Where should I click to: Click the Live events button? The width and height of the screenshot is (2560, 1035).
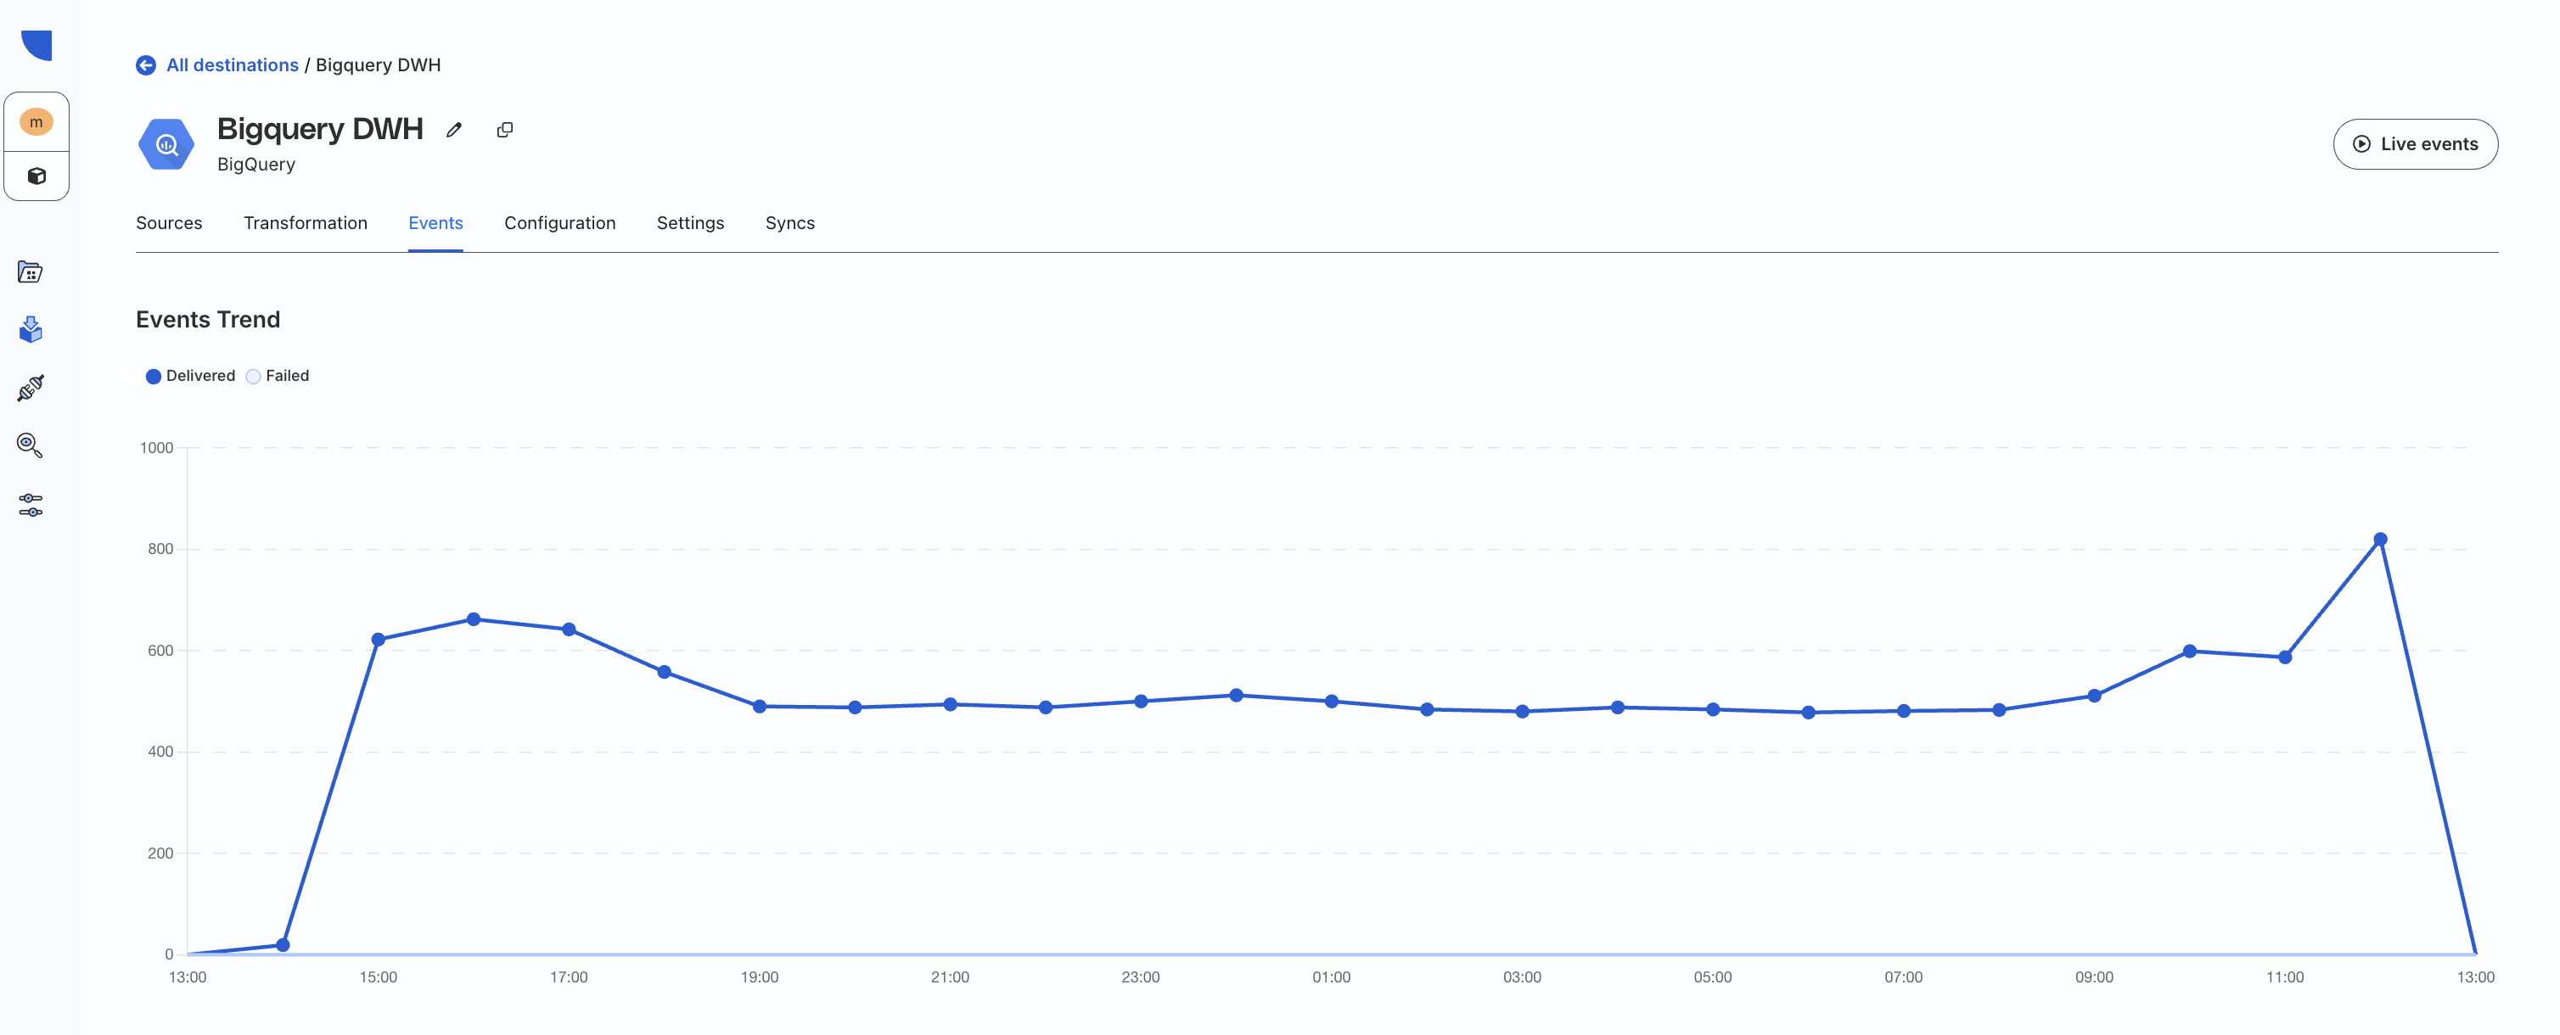[x=2415, y=145]
